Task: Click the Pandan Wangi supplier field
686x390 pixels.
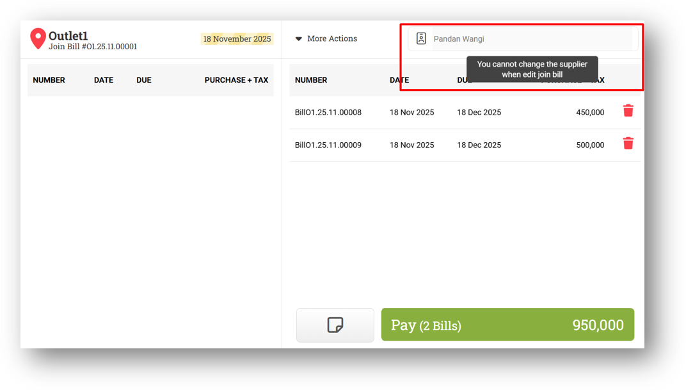Action: click(x=523, y=39)
